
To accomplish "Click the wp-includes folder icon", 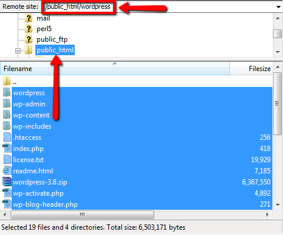I will click(x=6, y=126).
